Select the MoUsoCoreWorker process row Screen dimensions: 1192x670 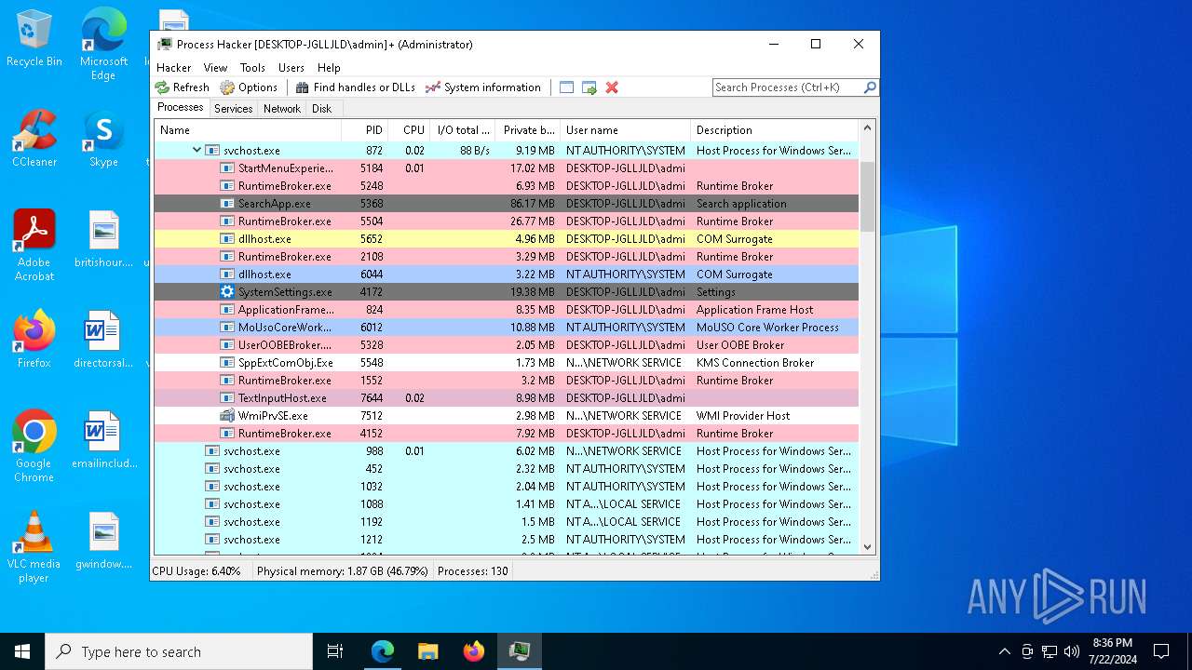[506, 327]
